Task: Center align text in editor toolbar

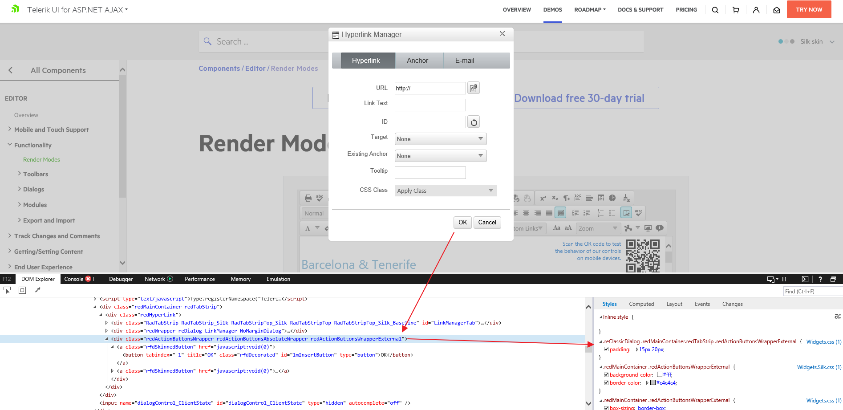Action: 526,213
